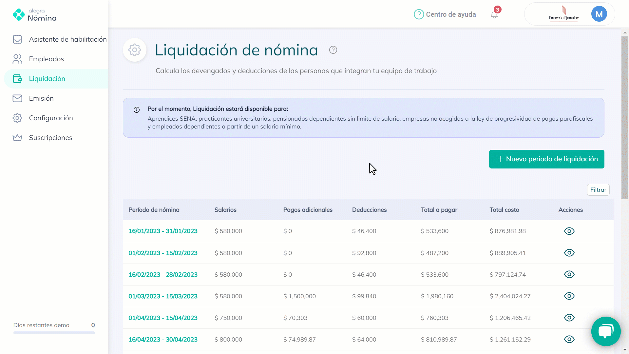The width and height of the screenshot is (629, 354).
Task: Open the Emisión envelope icon
Action: click(18, 98)
